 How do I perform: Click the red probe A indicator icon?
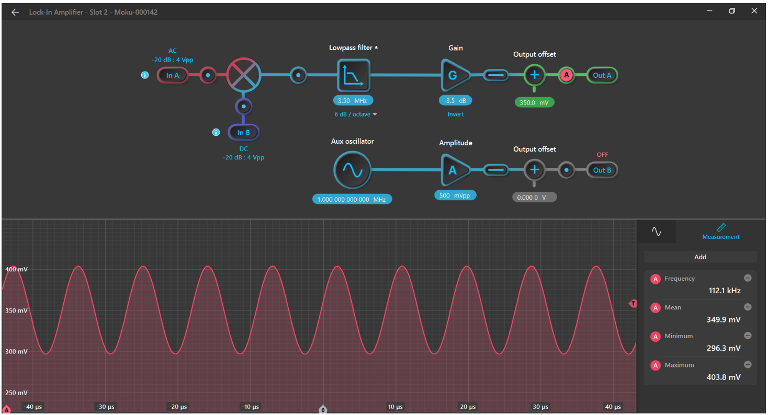point(566,75)
